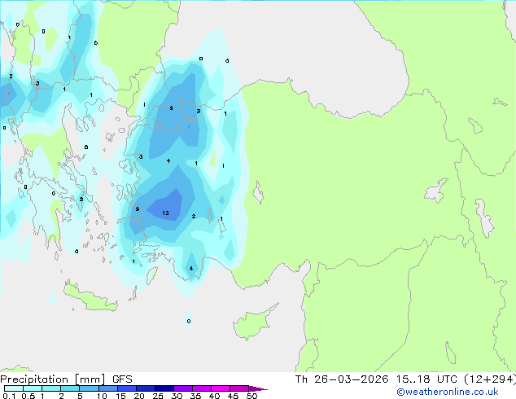Select the 1–2 mm legend color box

point(51,388)
